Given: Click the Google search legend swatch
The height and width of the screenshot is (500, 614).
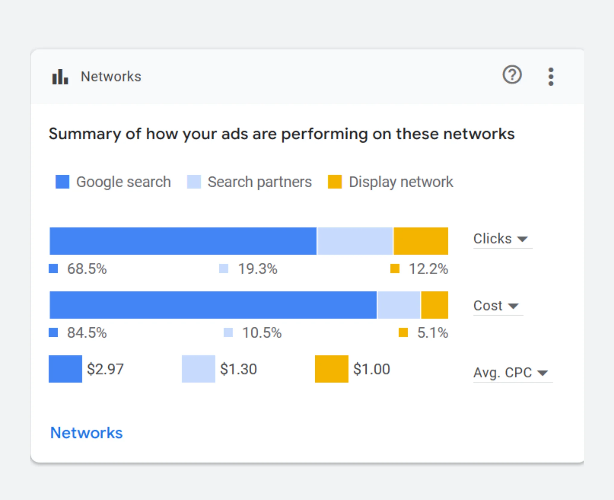Looking at the screenshot, I should click(x=62, y=182).
